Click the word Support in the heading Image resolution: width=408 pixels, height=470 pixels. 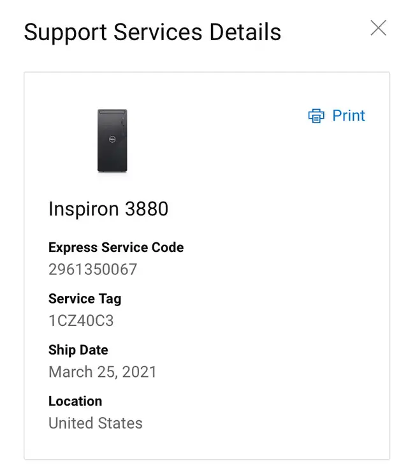point(65,33)
